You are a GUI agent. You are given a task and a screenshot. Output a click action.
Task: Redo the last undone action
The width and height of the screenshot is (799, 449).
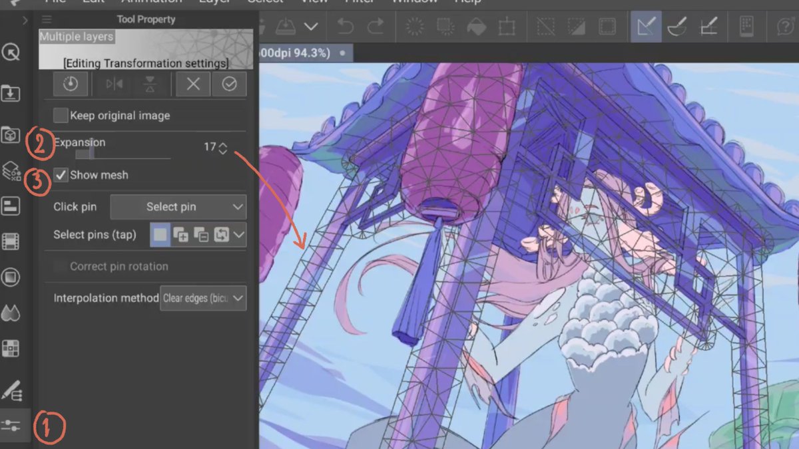point(376,27)
